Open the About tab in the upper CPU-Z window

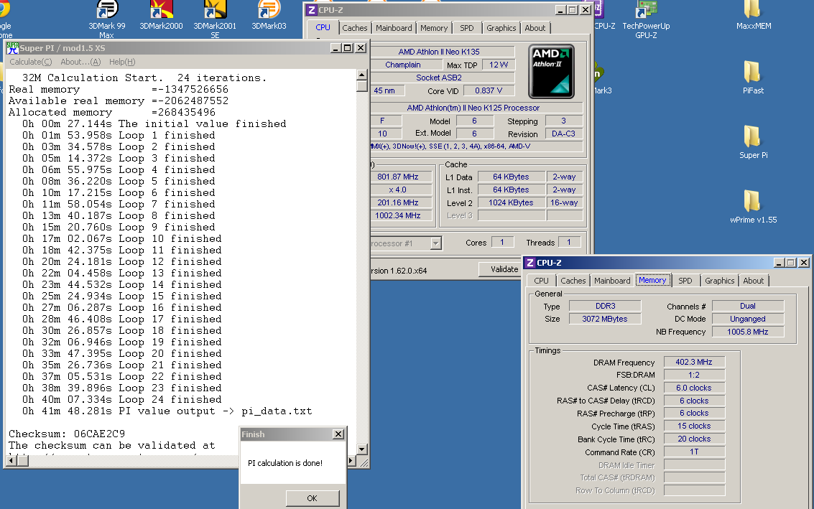(x=535, y=28)
